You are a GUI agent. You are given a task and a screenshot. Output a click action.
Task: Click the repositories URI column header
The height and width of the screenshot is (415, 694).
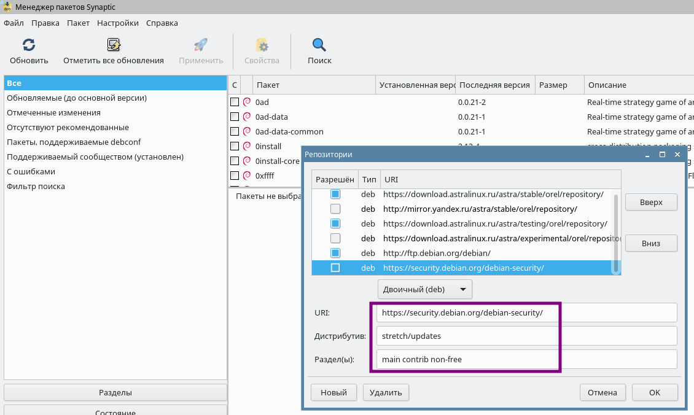click(501, 180)
